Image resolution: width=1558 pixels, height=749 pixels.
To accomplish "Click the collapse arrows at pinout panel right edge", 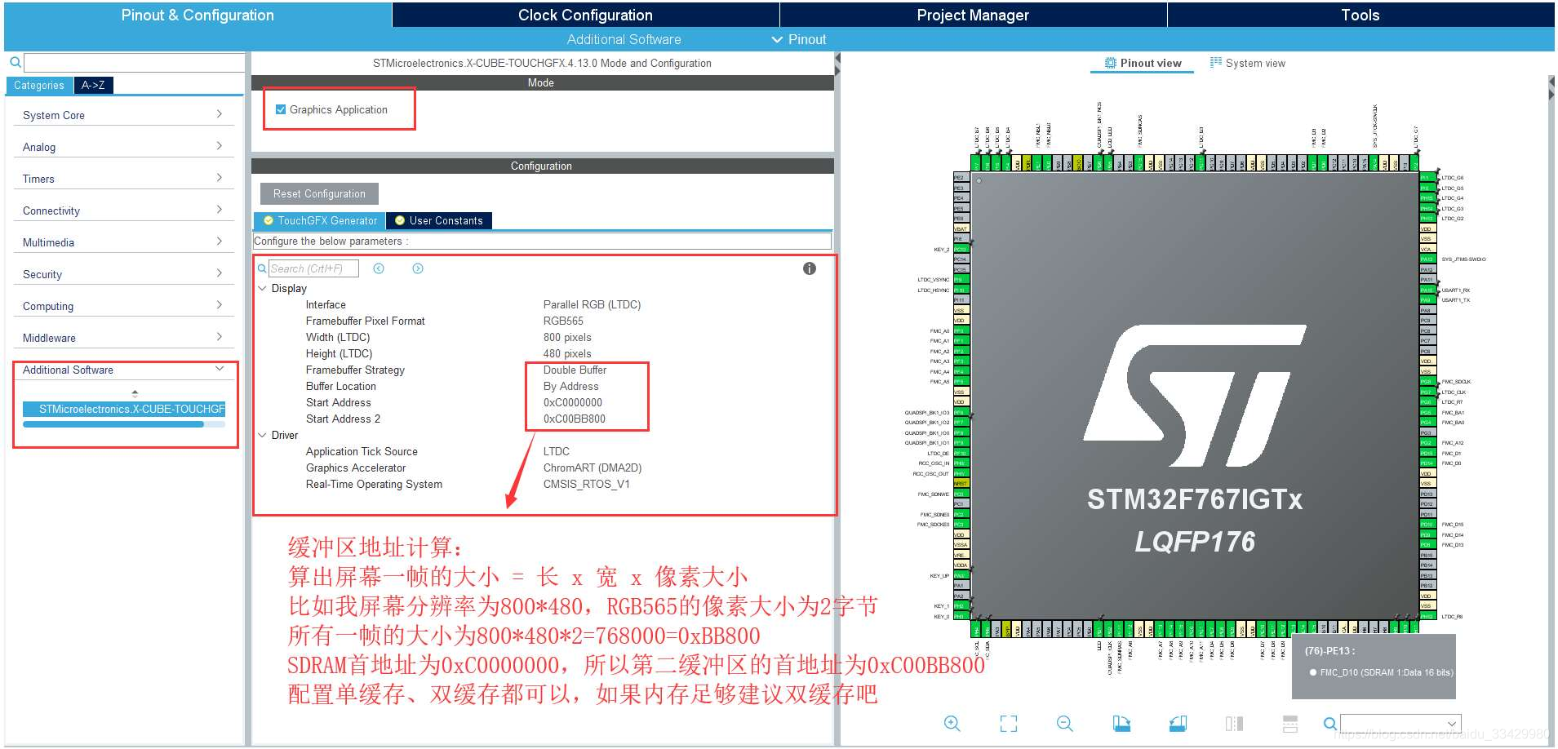I will click(x=1551, y=90).
